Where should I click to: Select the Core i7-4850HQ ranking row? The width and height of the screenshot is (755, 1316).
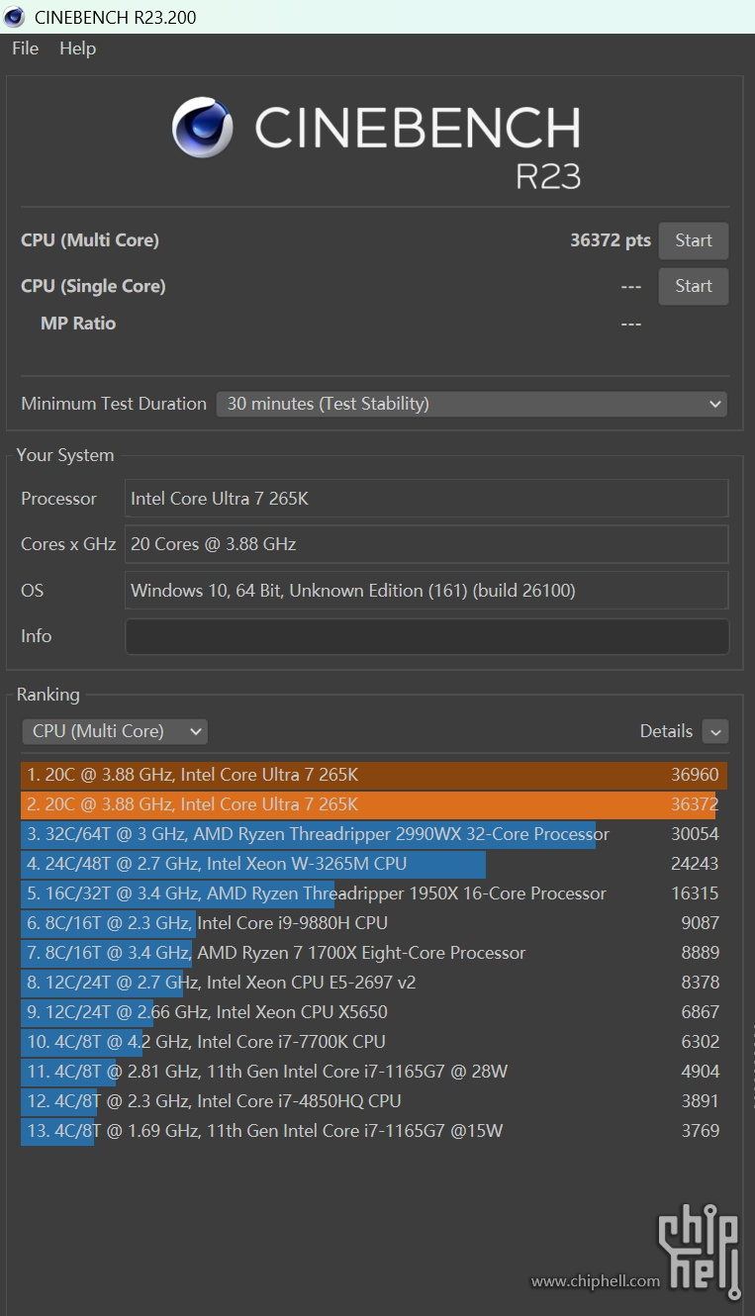click(374, 1101)
